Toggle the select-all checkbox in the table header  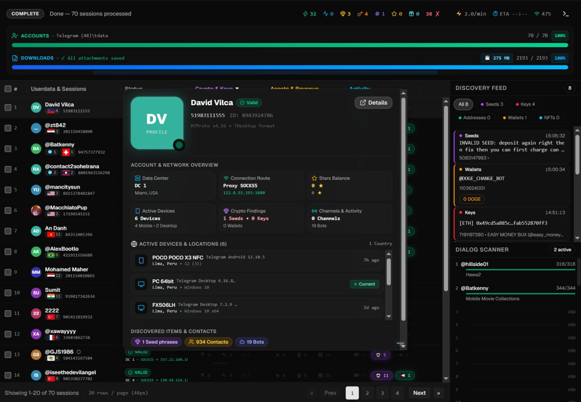pos(8,89)
